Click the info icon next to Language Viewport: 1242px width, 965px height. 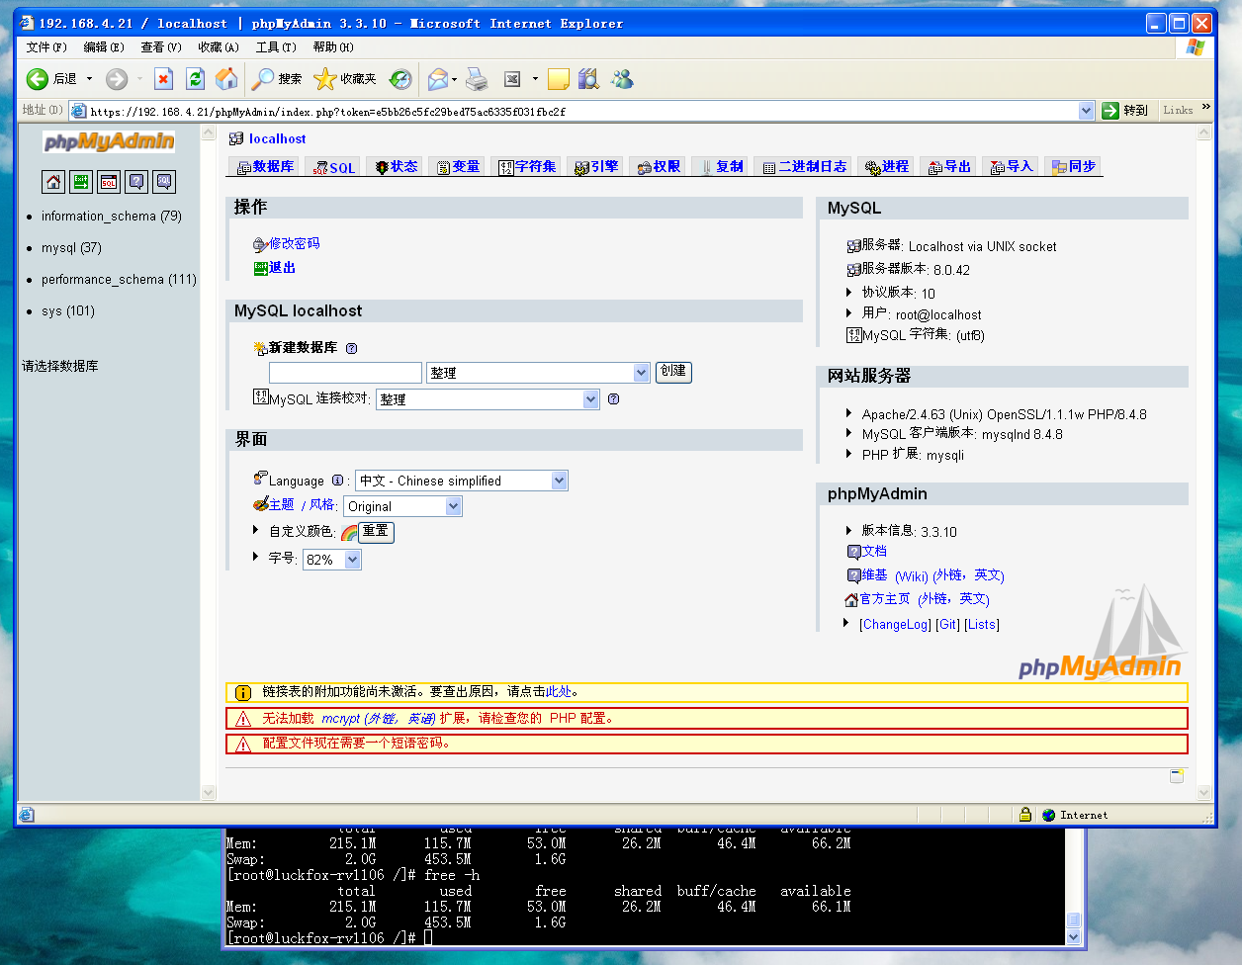point(337,481)
